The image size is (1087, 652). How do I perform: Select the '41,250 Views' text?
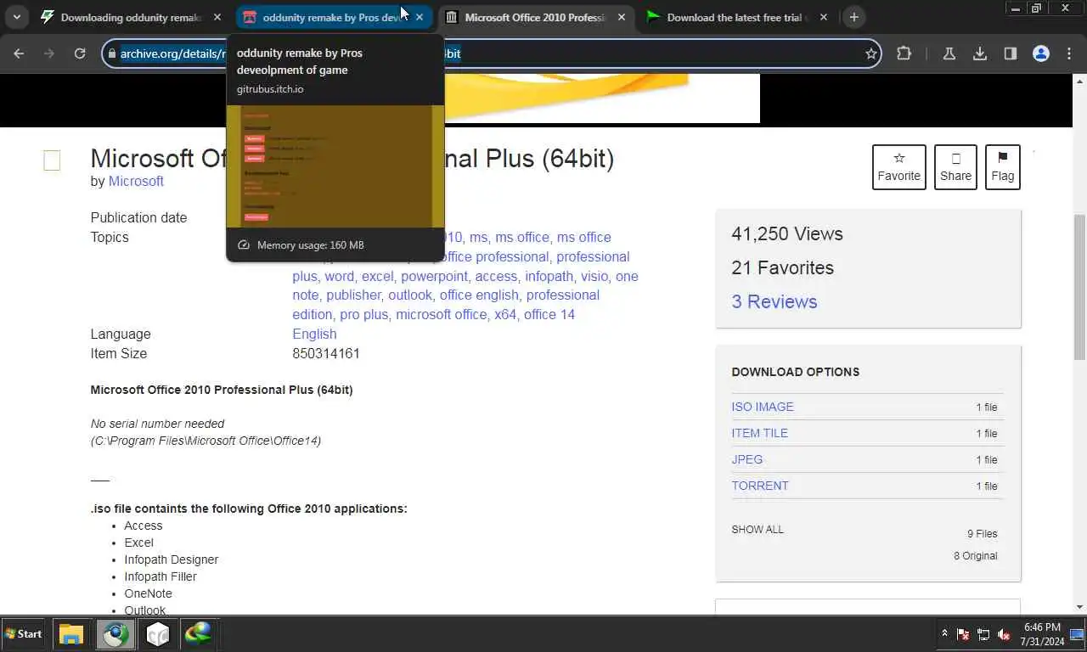787,233
